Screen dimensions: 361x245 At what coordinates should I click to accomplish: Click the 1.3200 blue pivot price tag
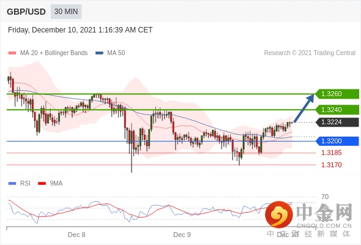(x=337, y=141)
